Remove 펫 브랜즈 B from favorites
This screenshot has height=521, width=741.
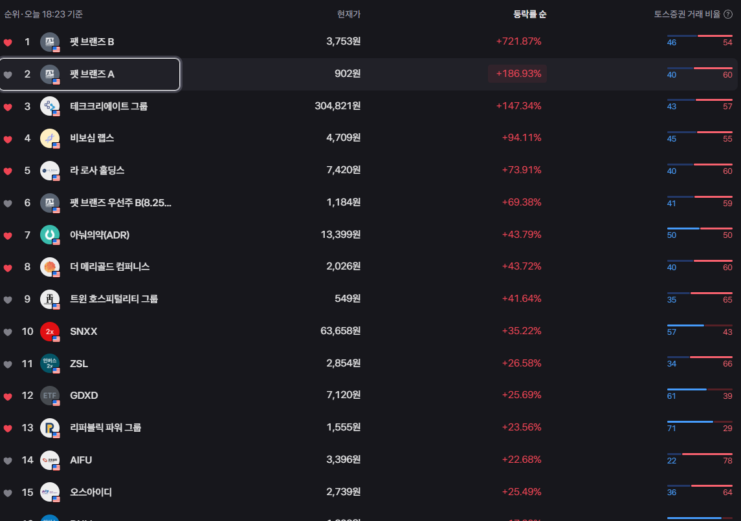point(8,43)
